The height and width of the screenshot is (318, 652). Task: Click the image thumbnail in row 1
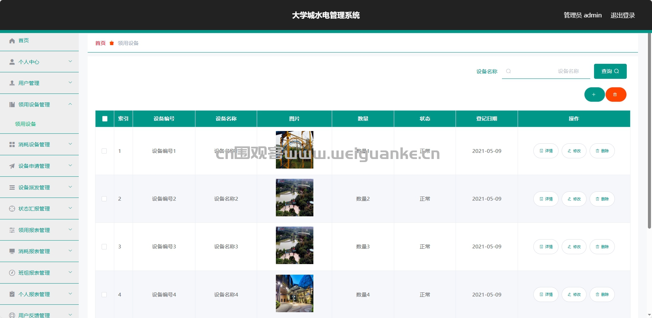(x=295, y=150)
